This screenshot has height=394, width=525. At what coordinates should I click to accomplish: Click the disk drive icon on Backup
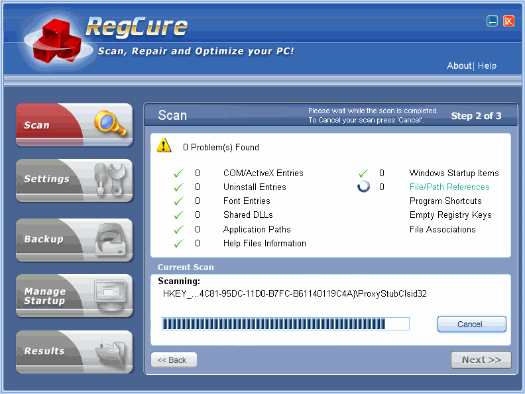click(110, 240)
